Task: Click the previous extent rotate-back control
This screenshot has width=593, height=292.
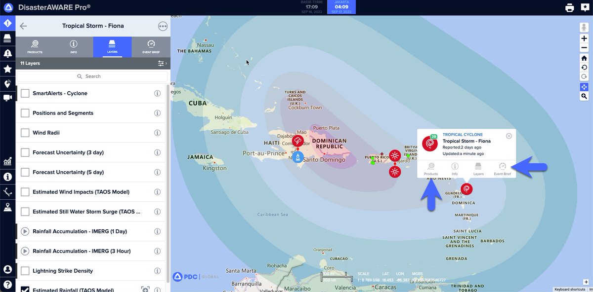Action: (x=584, y=68)
